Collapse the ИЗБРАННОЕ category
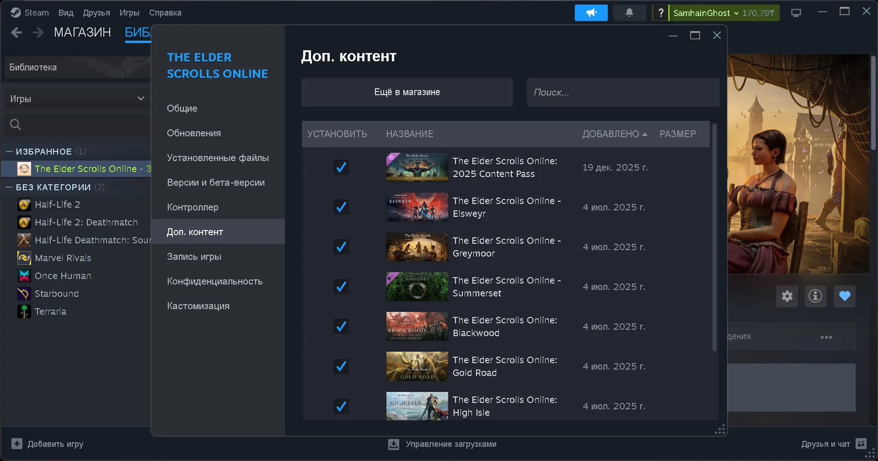The image size is (878, 461). pyautogui.click(x=9, y=151)
